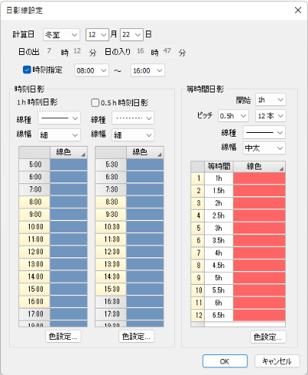Click 色設定 button under 0.5h table
Viewport: 308px width, 375px height.
pyautogui.click(x=137, y=337)
